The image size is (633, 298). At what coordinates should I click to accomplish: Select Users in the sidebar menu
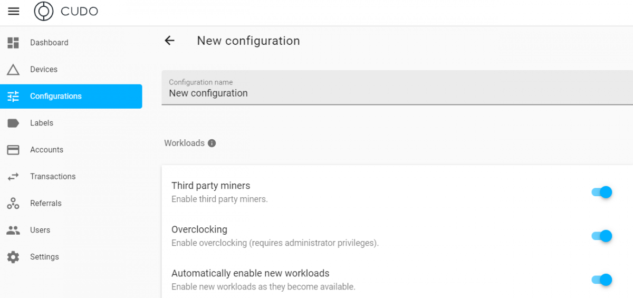(x=40, y=230)
